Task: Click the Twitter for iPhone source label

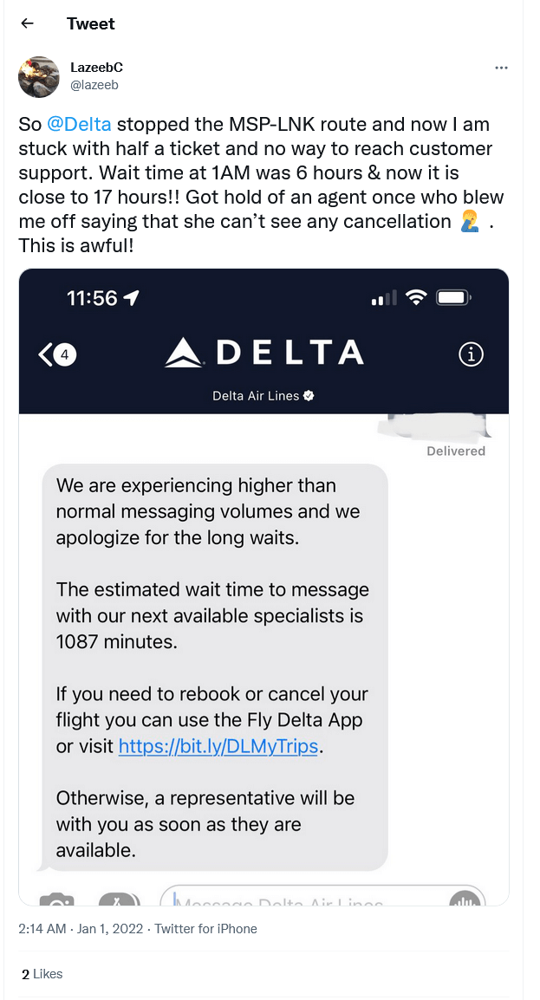Action: coord(205,928)
